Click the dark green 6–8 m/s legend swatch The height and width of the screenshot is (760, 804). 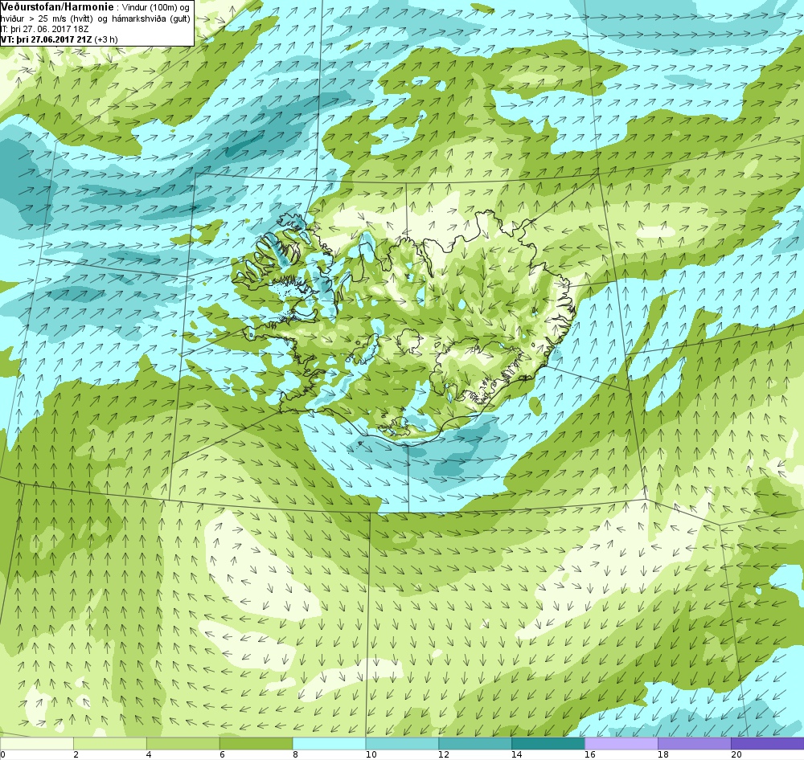coord(256,743)
